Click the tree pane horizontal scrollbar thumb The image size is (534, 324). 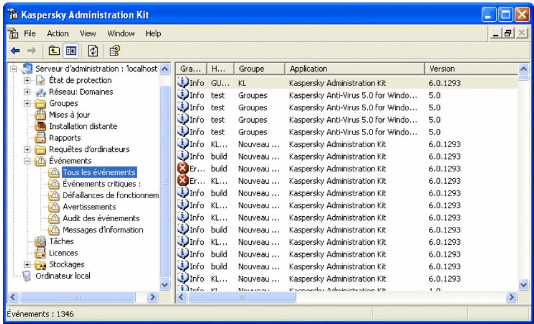(77, 297)
